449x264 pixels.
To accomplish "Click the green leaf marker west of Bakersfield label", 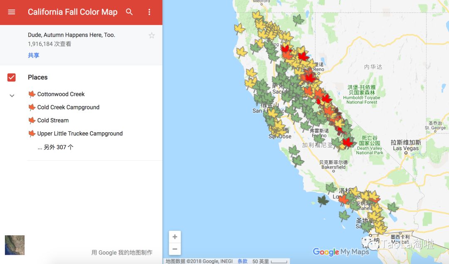I will 298,161.
